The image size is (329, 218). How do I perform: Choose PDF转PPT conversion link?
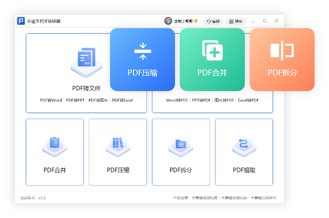click(75, 100)
